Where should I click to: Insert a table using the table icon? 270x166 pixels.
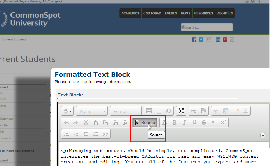(x=149, y=111)
